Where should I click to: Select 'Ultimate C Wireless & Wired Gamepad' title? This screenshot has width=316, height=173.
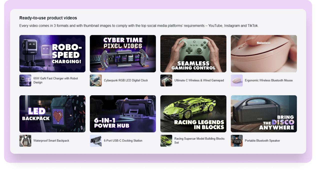pyautogui.click(x=199, y=80)
